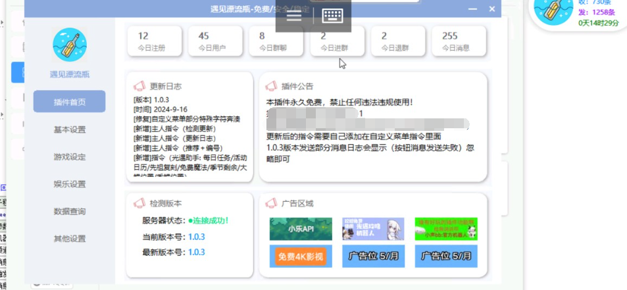
Task: Click the megaphone icon beside 检测版本
Action: 139,203
